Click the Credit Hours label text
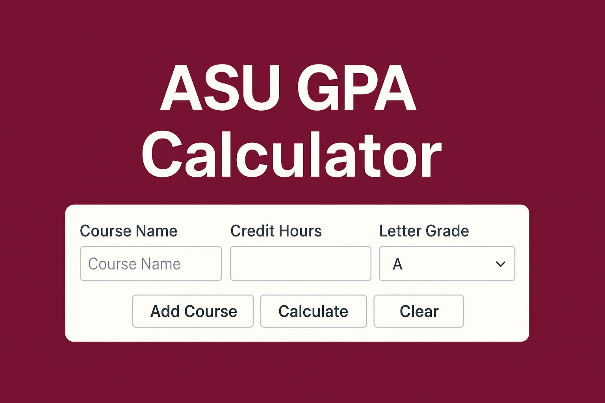 (x=276, y=231)
